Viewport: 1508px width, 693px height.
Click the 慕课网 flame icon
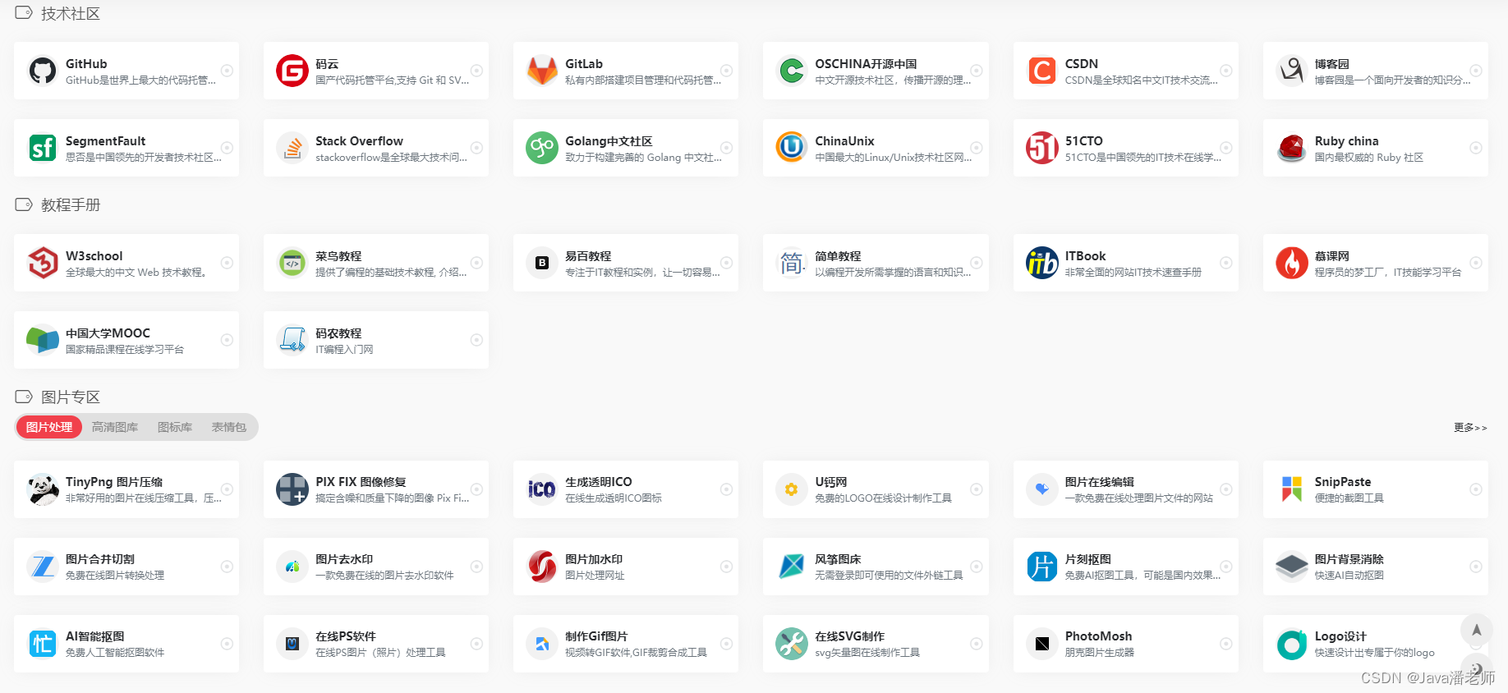(x=1292, y=263)
